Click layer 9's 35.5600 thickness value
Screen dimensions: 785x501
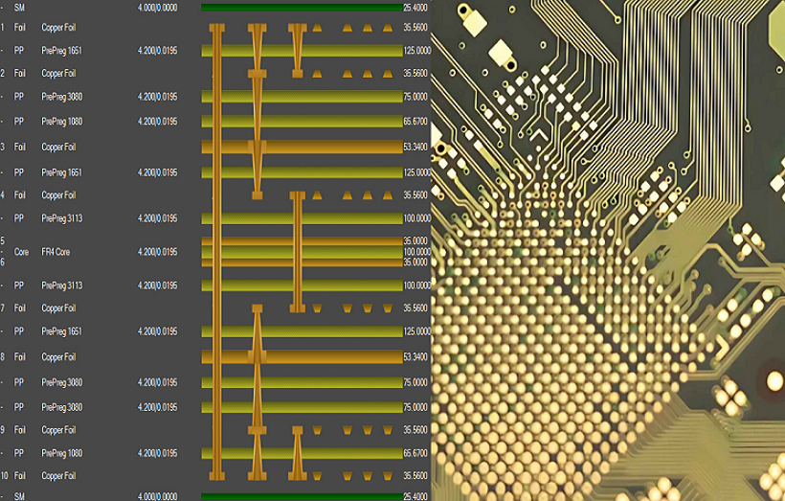coord(415,430)
